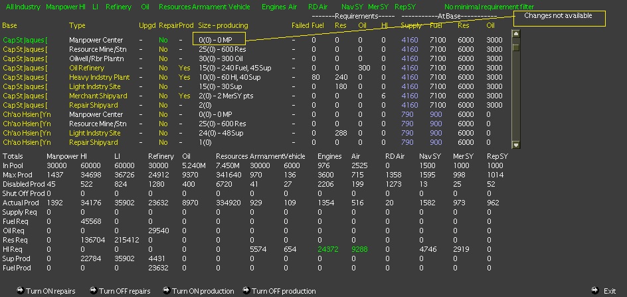Viewport: 627px width, 297px height.
Task: Filter by Oil in the top filter bar
Action: coord(145,7)
